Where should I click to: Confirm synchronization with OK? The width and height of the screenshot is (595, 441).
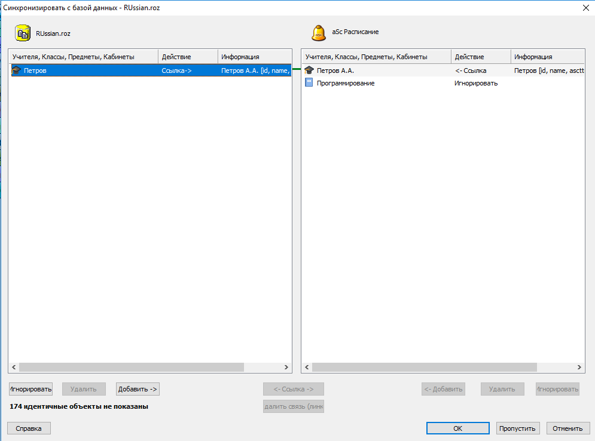(x=457, y=428)
